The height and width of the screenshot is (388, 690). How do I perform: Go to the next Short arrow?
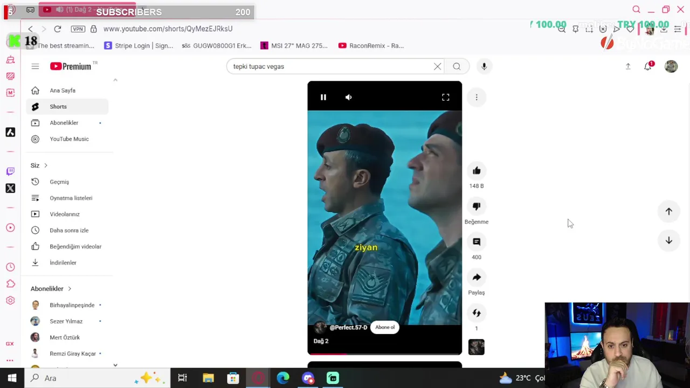(668, 240)
